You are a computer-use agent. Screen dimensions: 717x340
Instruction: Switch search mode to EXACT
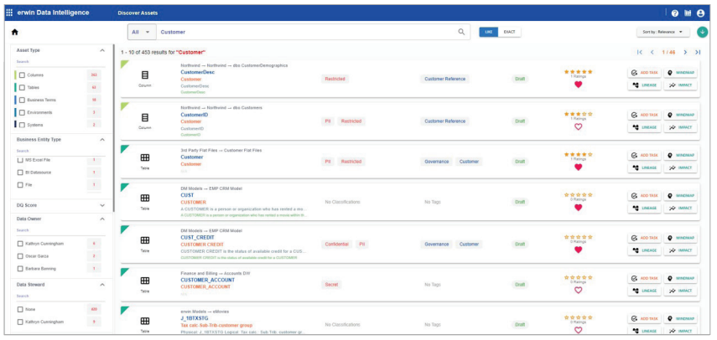point(509,32)
